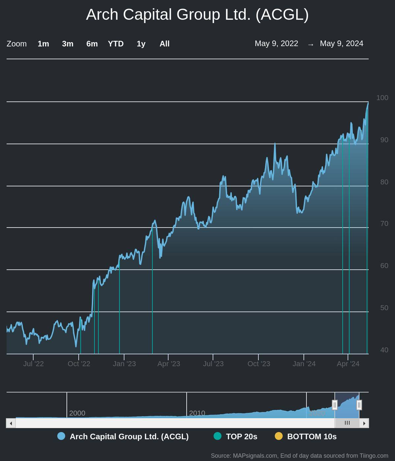Click the 40 y-axis value
395x461 pixels.
(384, 350)
